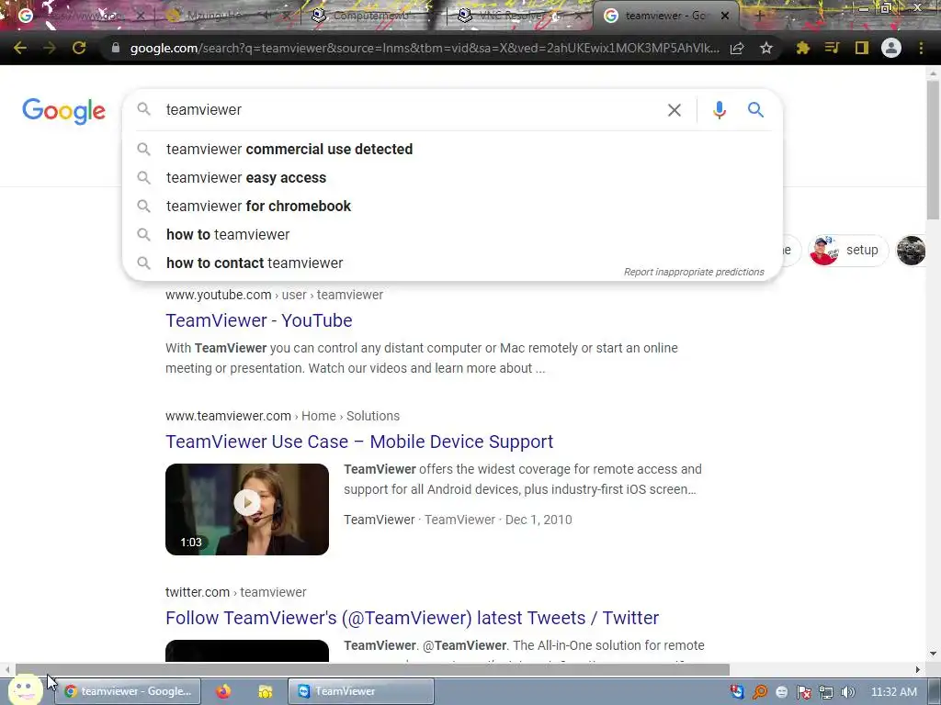This screenshot has height=705, width=941.
Task: Toggle the Chrome side panel
Action: pyautogui.click(x=861, y=48)
